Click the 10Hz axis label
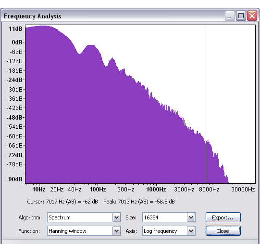The height and width of the screenshot is (244, 260). (x=39, y=190)
